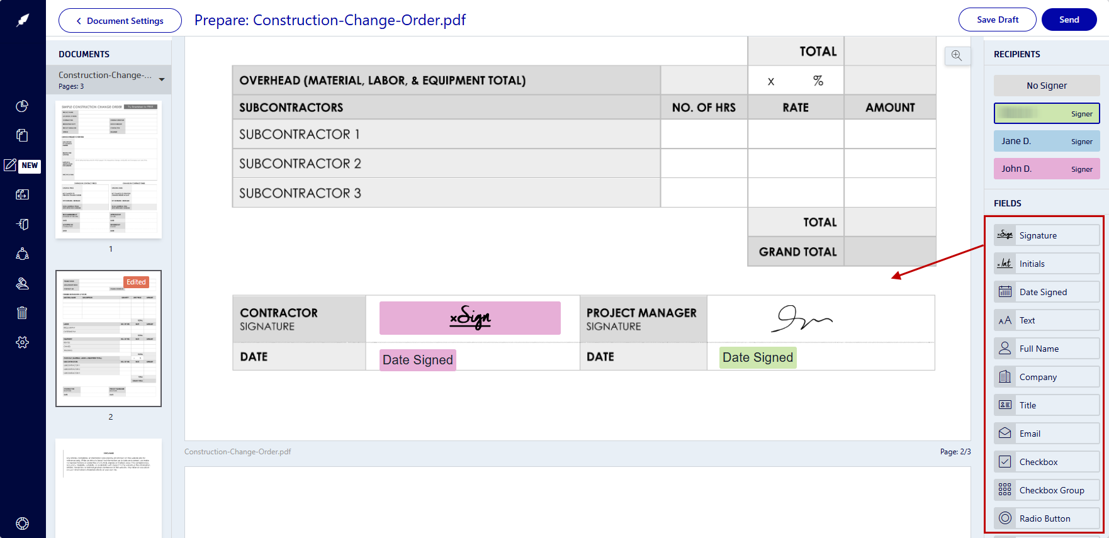Click the help icon at the sidebar bottom
Viewport: 1109px width, 538px height.
pos(22,523)
